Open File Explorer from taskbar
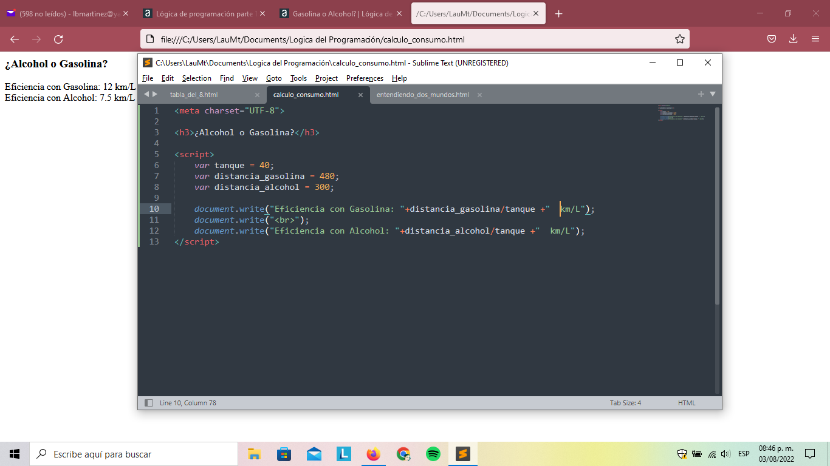The width and height of the screenshot is (830, 466). pos(254,454)
